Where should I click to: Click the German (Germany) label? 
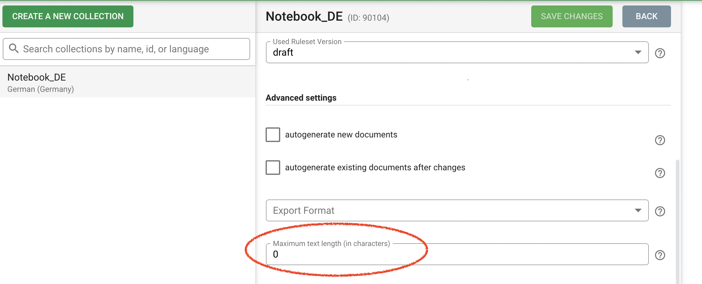coord(40,89)
